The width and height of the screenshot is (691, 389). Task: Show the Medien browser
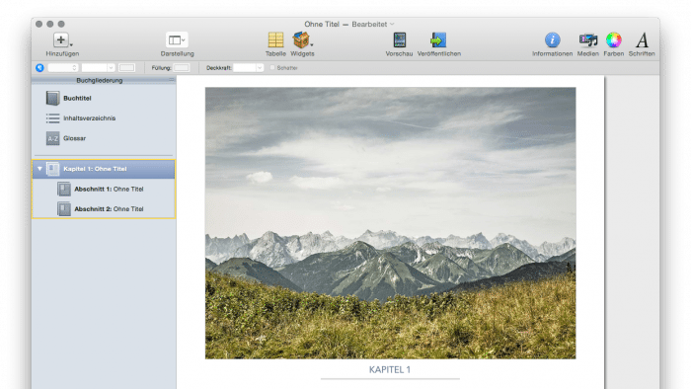point(588,40)
